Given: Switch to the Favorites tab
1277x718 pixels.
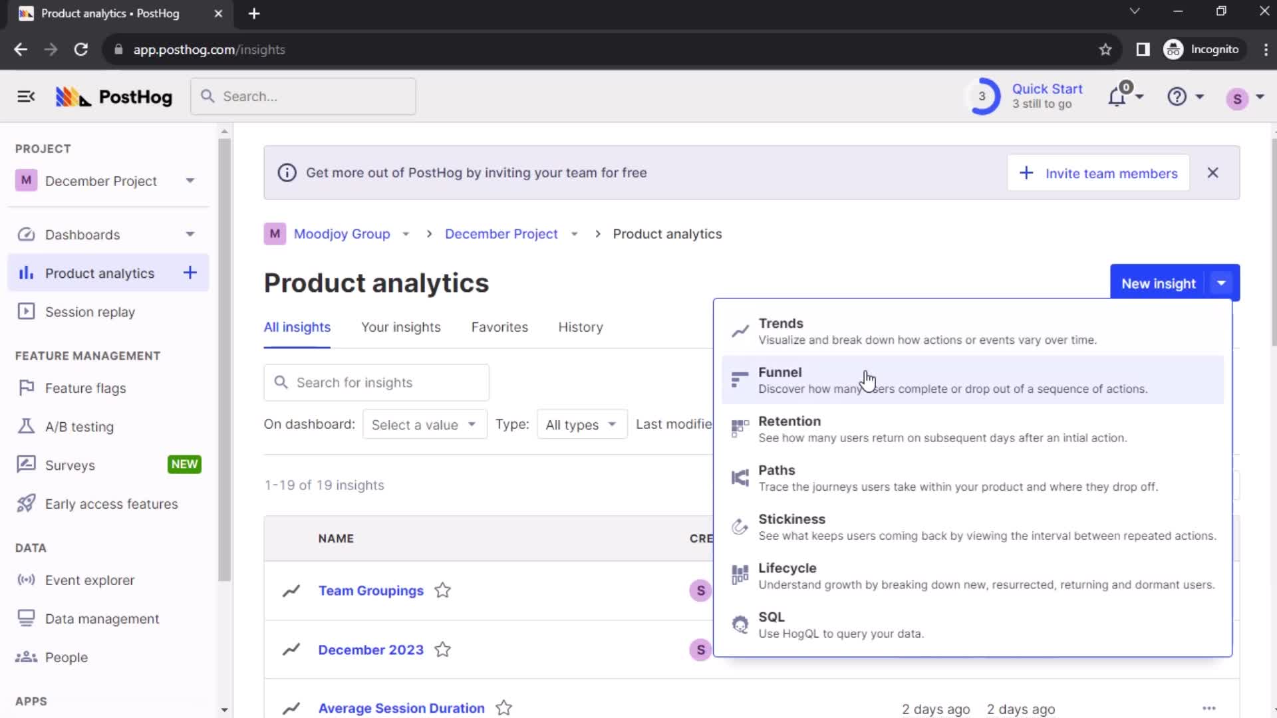Looking at the screenshot, I should pyautogui.click(x=499, y=327).
